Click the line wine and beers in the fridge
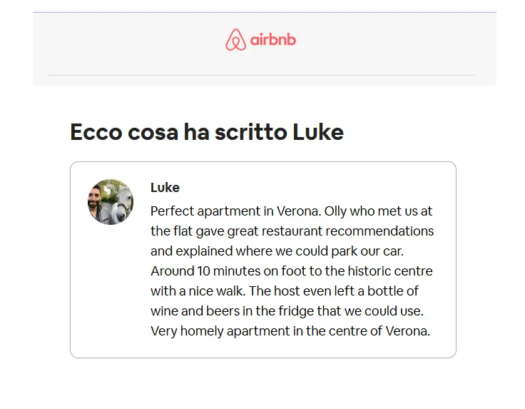 click(287, 310)
